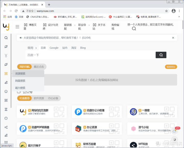Toggle night mode moon icon
The image size is (184, 148).
pos(175,139)
